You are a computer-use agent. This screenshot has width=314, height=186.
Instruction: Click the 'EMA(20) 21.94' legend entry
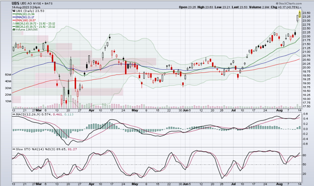[24, 14]
